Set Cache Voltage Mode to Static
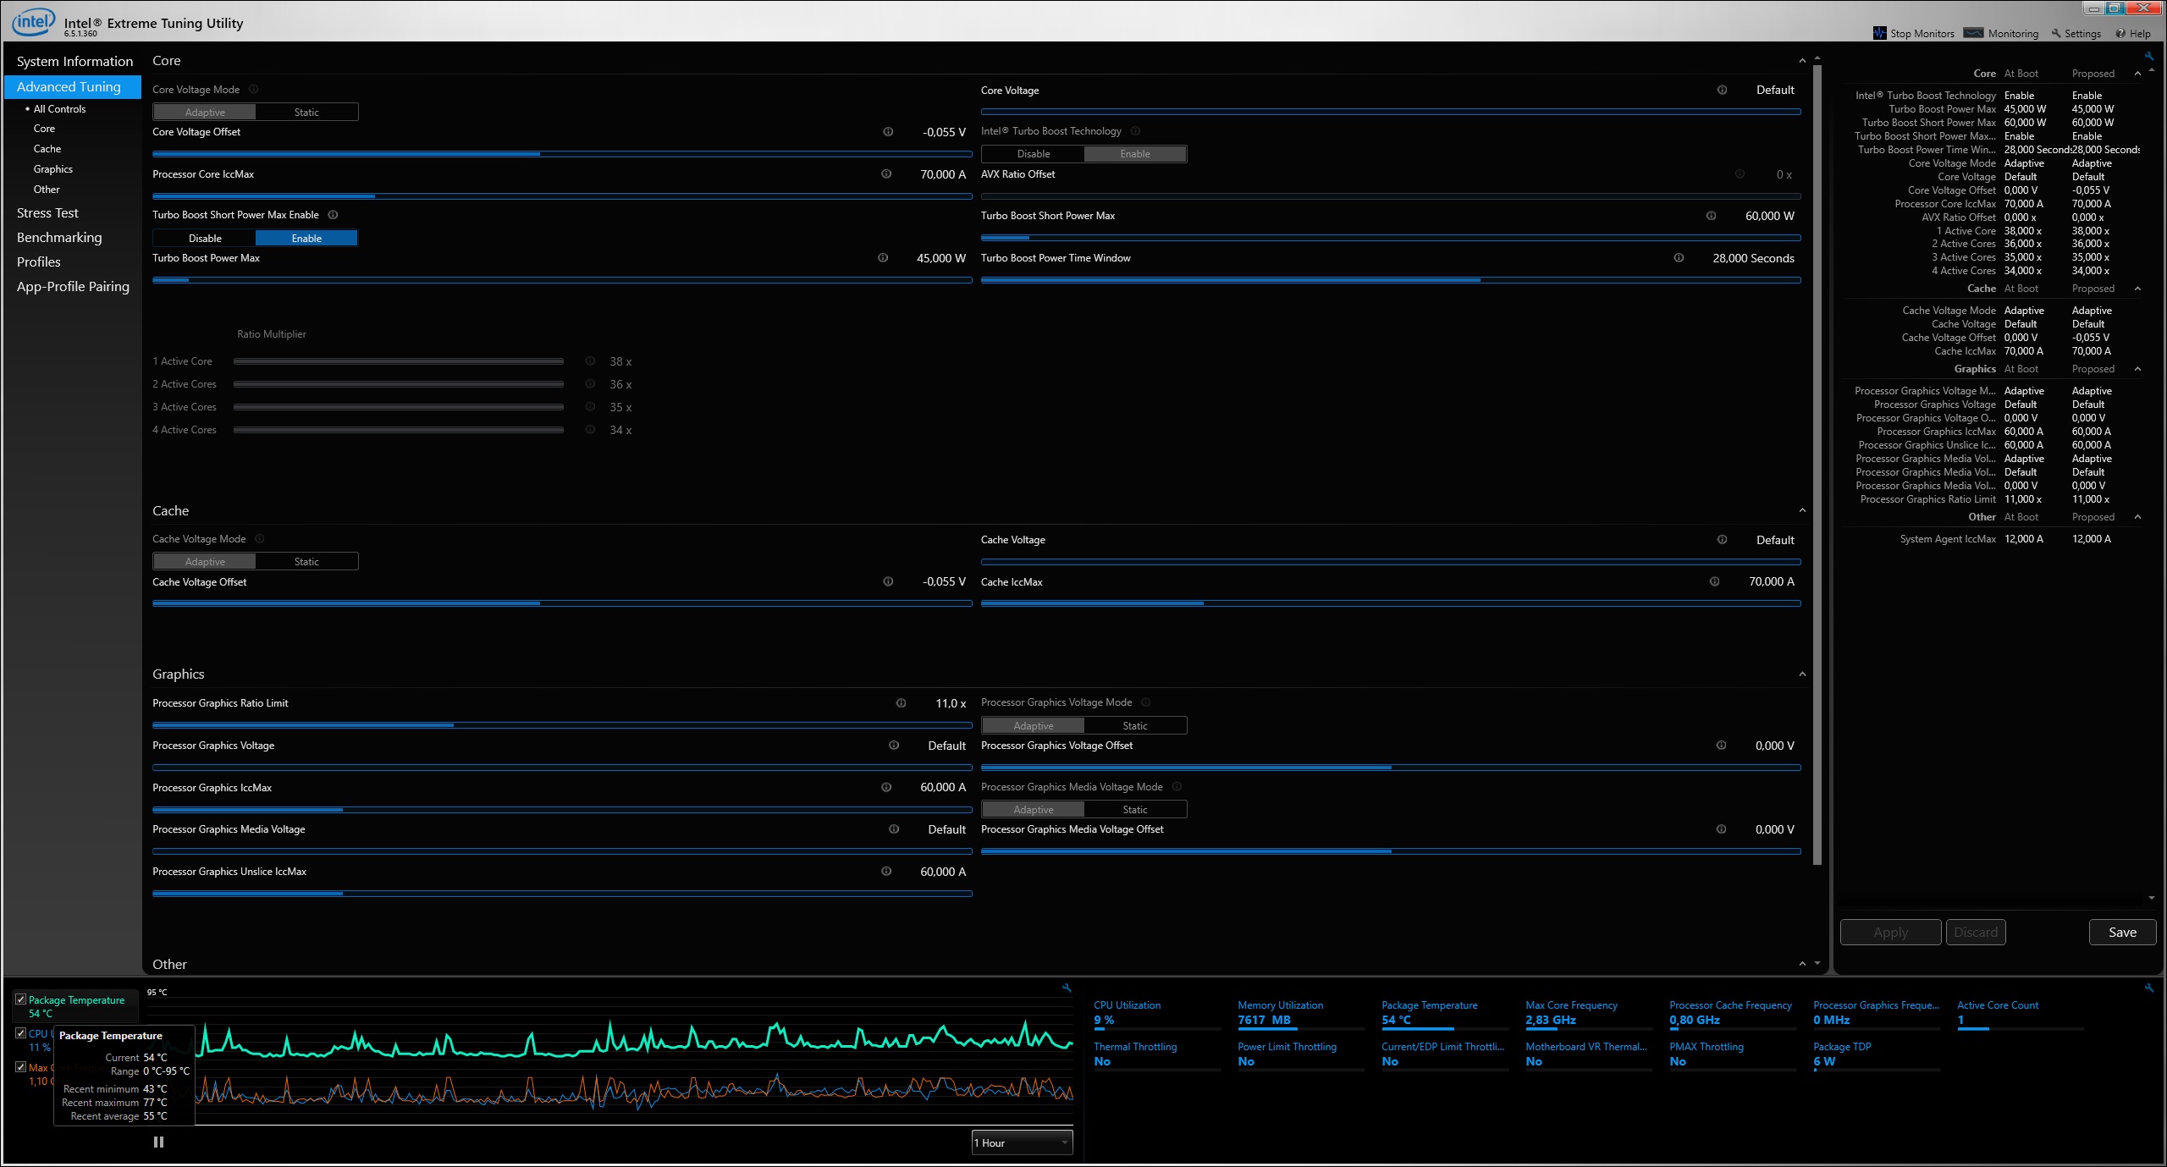This screenshot has height=1167, width=2167. click(306, 561)
